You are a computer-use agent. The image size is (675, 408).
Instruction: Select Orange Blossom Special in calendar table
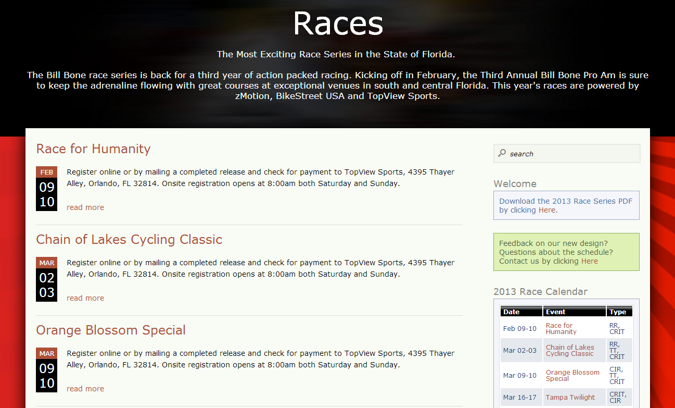coord(572,375)
